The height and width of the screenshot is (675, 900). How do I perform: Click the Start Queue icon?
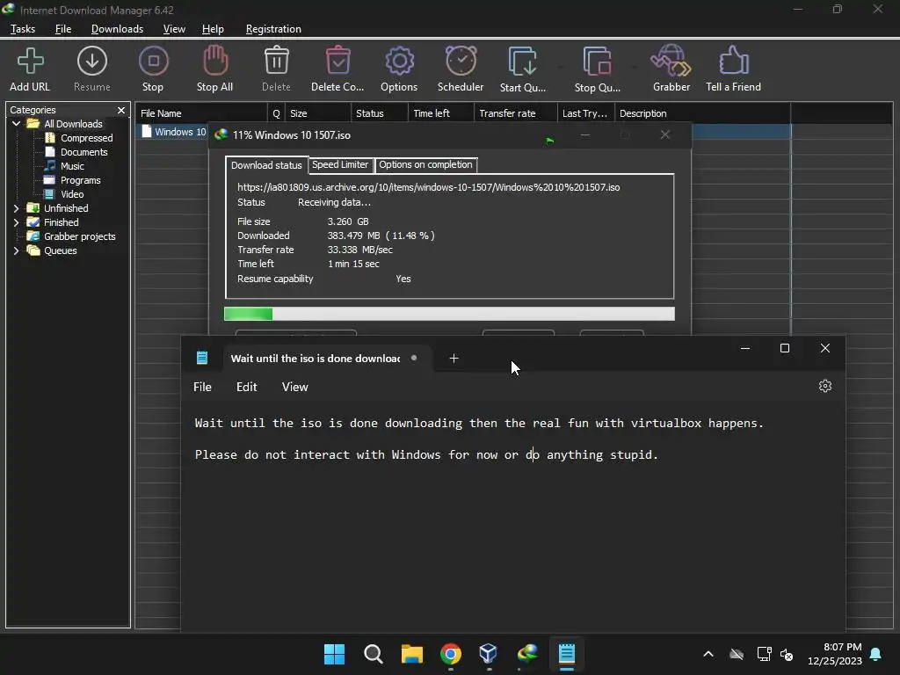[x=522, y=61]
